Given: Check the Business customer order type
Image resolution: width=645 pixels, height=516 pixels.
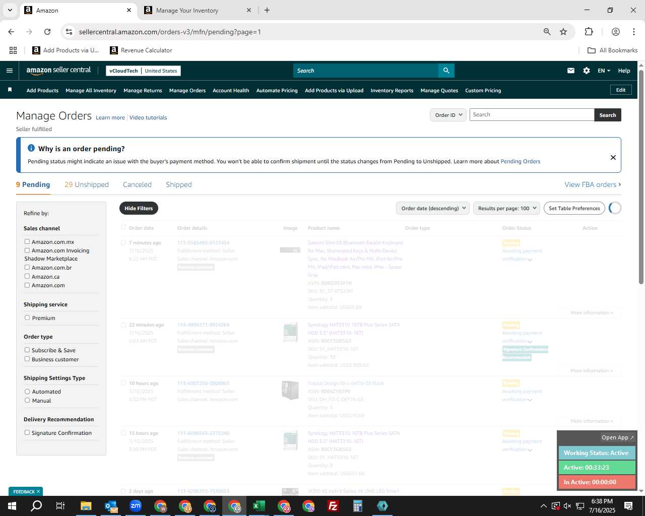Looking at the screenshot, I should pos(27,359).
